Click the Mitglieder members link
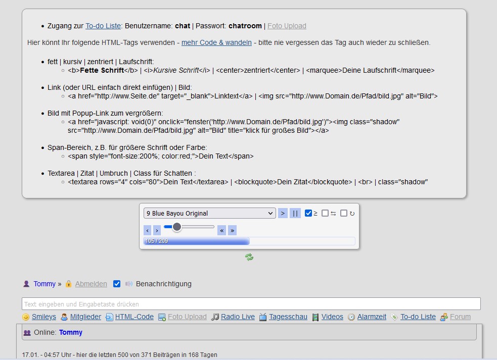497x360 pixels. pyautogui.click(x=85, y=317)
